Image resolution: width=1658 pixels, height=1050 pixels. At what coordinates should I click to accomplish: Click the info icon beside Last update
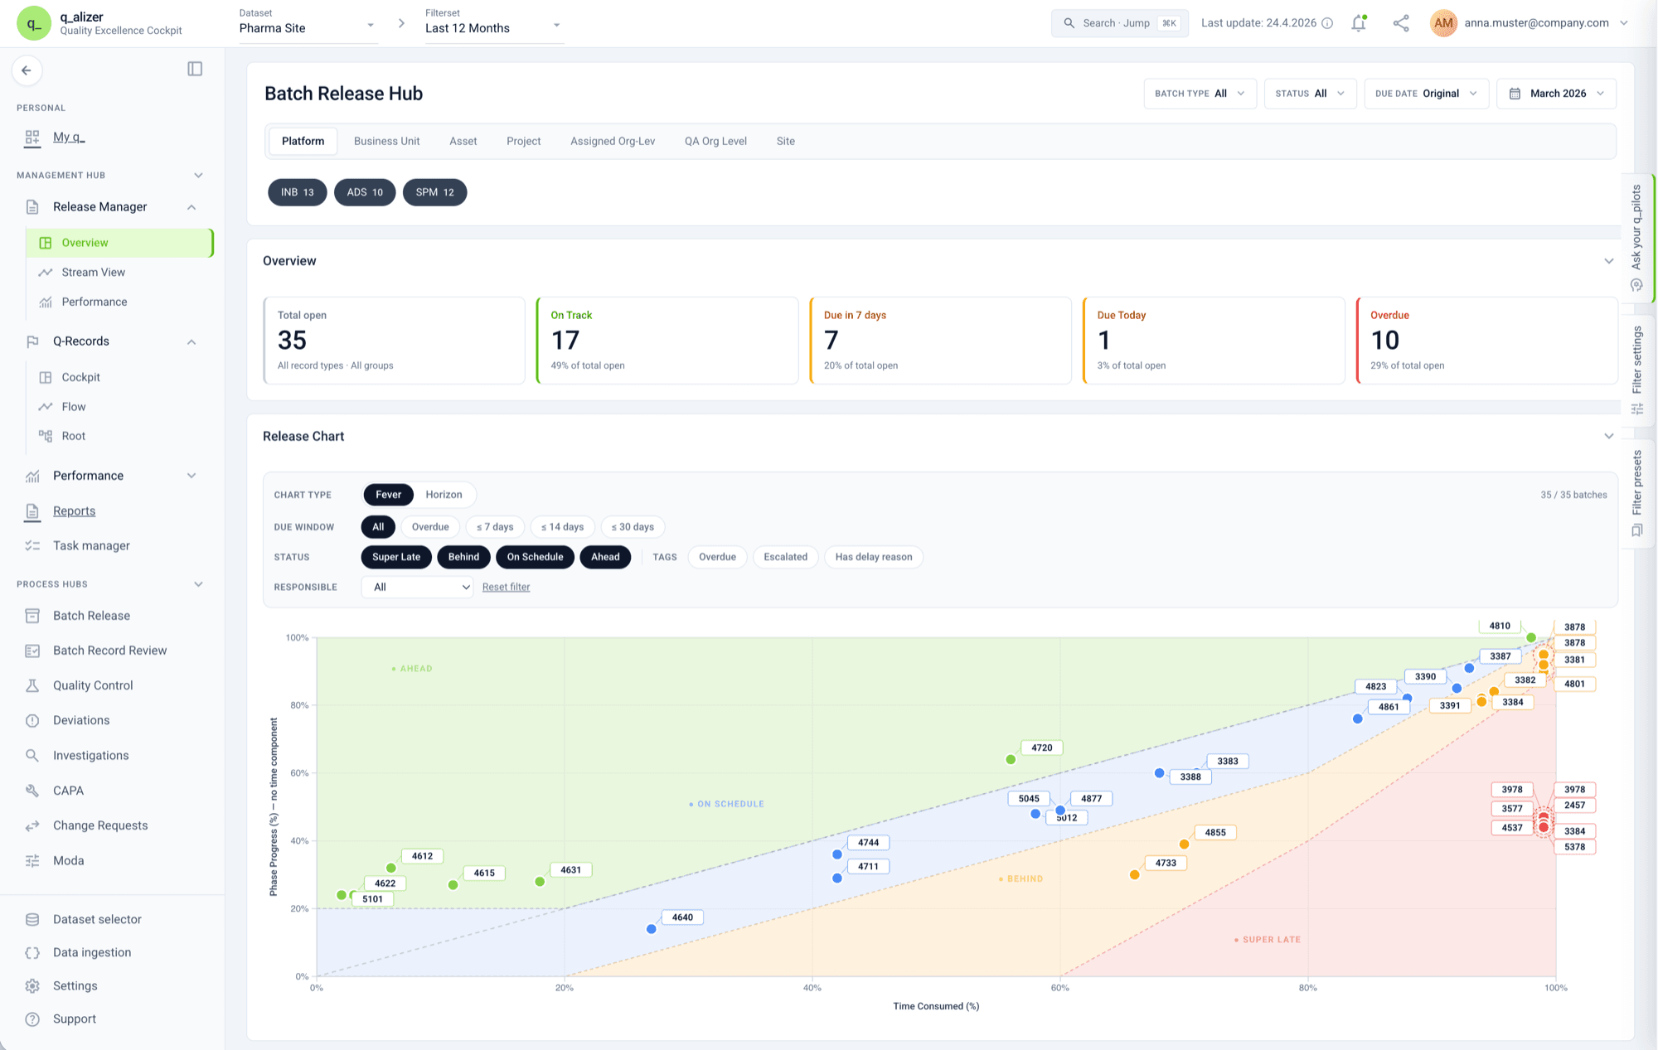pos(1327,23)
